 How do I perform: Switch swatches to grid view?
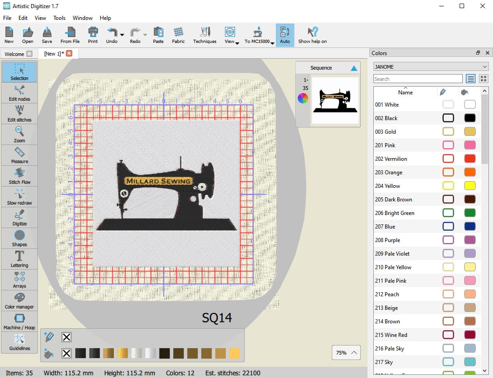point(484,79)
